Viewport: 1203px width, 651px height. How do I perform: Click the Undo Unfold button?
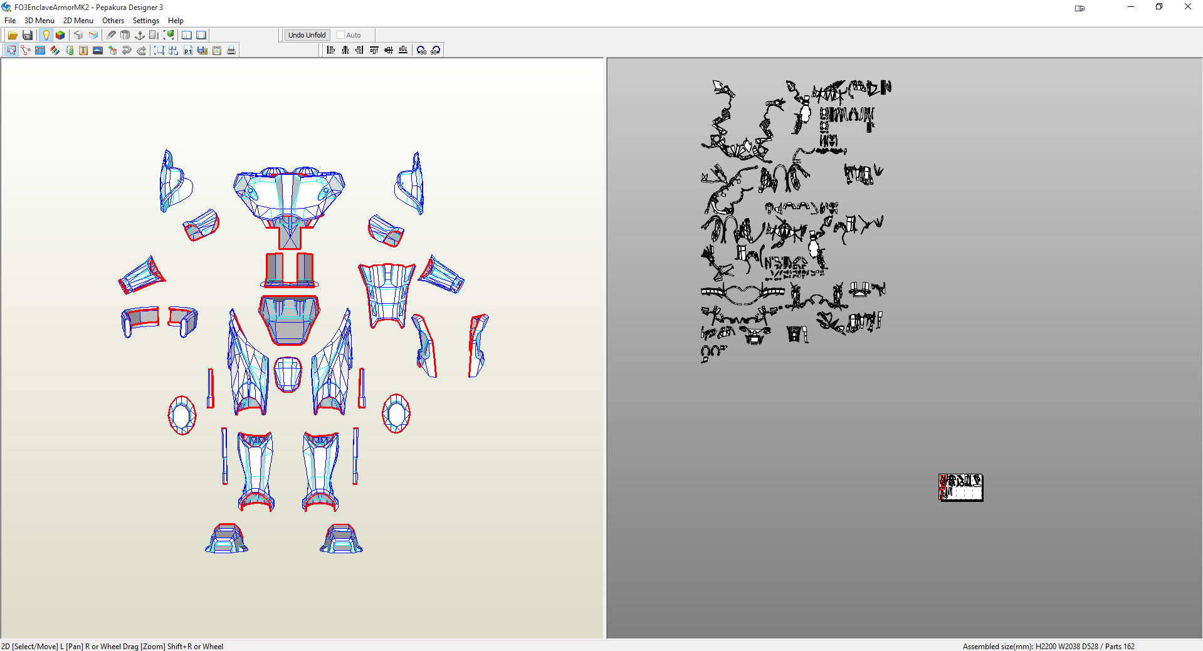pos(307,35)
